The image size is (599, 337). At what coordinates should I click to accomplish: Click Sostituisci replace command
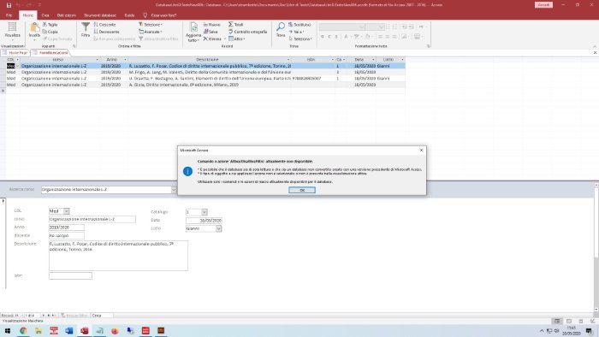tap(299, 25)
